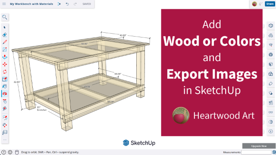Open the Entity Info panel
The height and width of the screenshot is (155, 276).
[x=271, y=26]
